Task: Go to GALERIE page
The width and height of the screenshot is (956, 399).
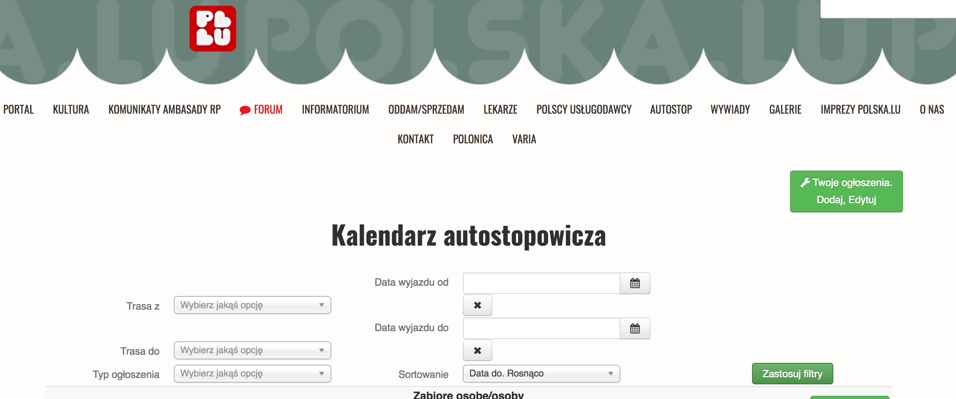Action: click(x=785, y=109)
